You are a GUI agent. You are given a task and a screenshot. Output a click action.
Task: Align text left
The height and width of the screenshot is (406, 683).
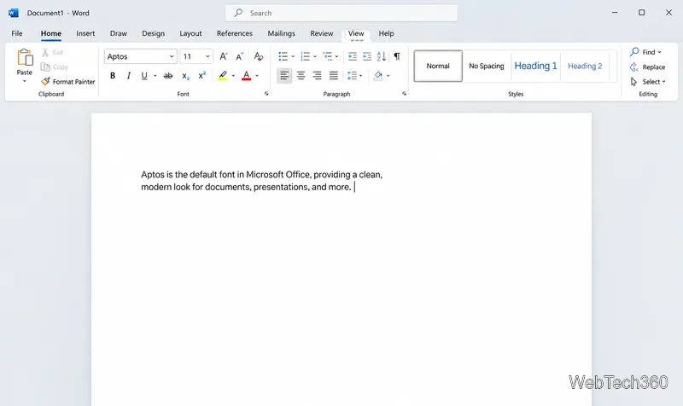(x=284, y=76)
